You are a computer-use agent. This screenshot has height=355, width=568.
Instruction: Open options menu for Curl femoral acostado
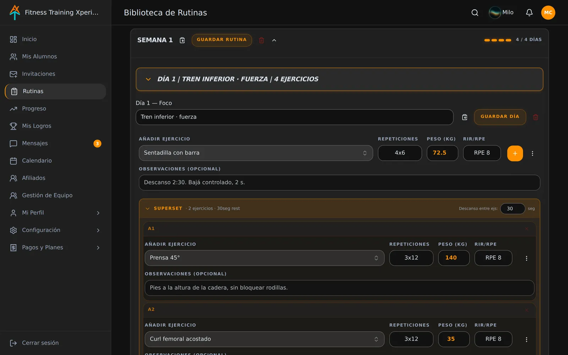coord(526,339)
